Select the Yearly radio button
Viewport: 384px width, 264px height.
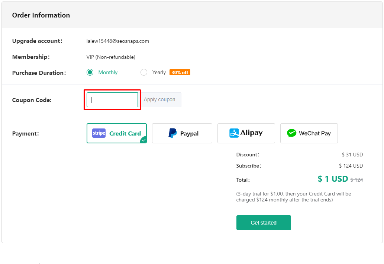144,72
